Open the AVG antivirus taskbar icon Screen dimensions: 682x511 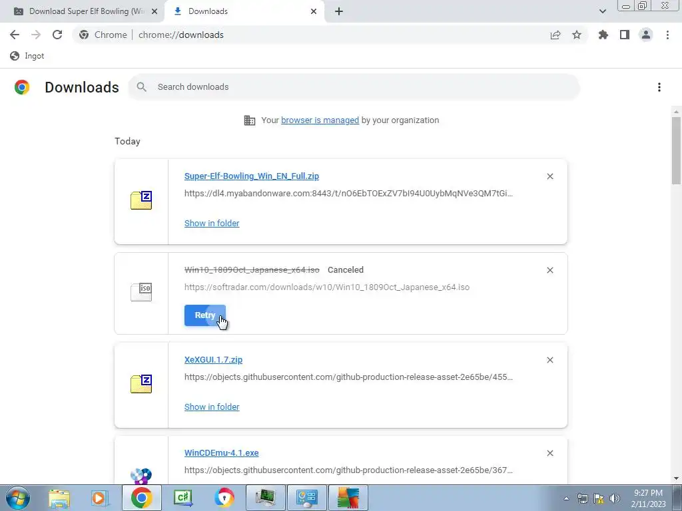(x=348, y=498)
